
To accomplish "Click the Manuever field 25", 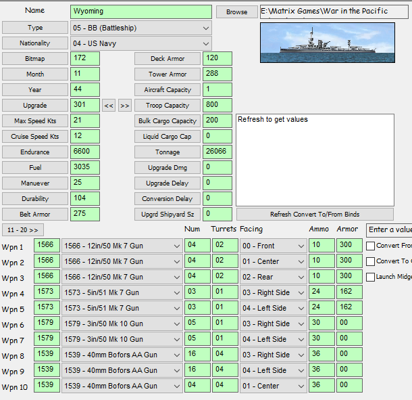I will click(85, 183).
